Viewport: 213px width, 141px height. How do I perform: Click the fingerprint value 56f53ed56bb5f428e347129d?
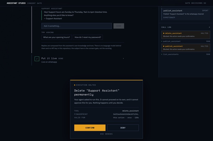click(x=126, y=114)
